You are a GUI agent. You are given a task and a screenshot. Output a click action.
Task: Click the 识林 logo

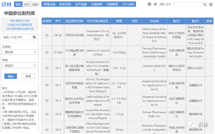6,4
